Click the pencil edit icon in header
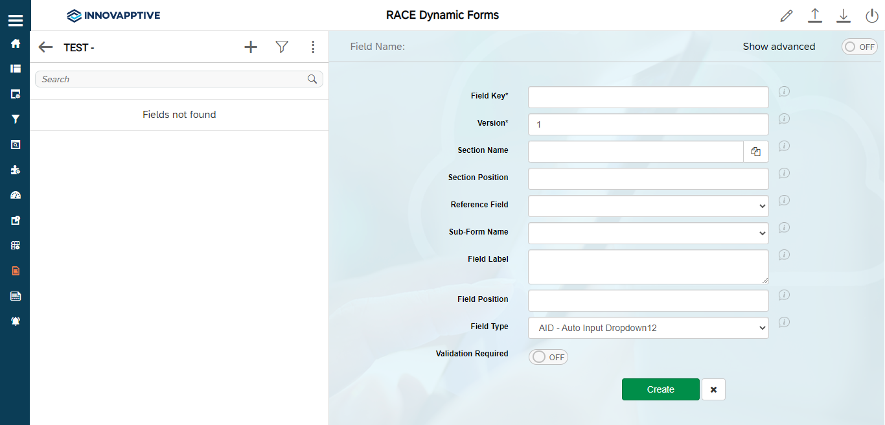The height and width of the screenshot is (425, 885). [787, 16]
